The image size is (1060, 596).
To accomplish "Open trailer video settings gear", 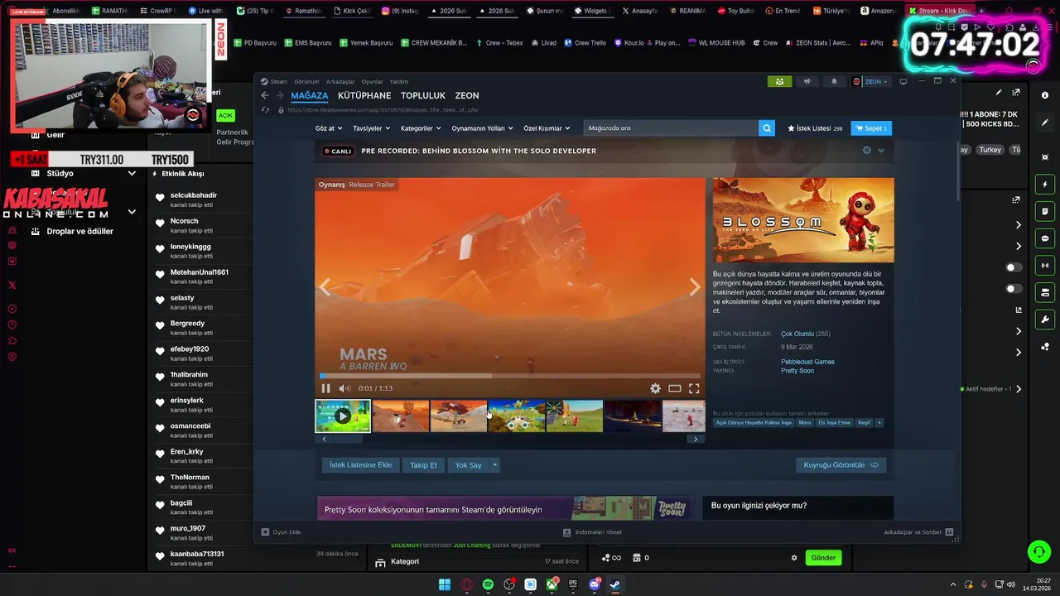I will coord(655,388).
